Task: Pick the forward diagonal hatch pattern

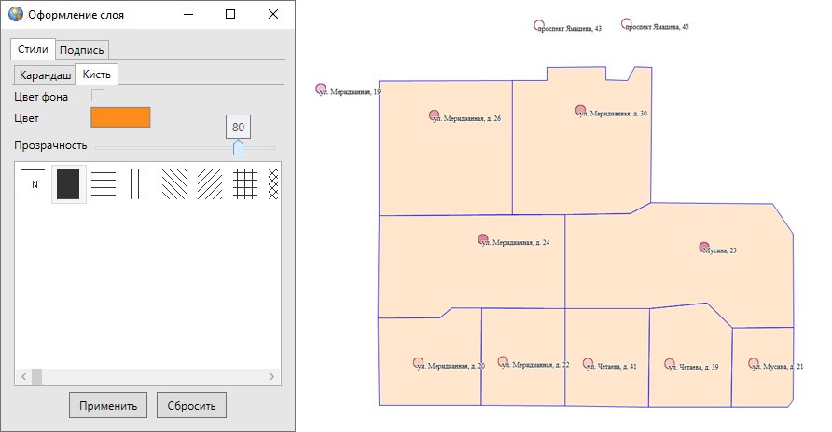Action: (209, 184)
